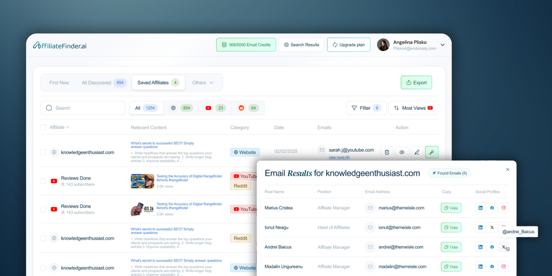
Task: Open Marius Cristea's Facebook profile
Action: click(492, 208)
